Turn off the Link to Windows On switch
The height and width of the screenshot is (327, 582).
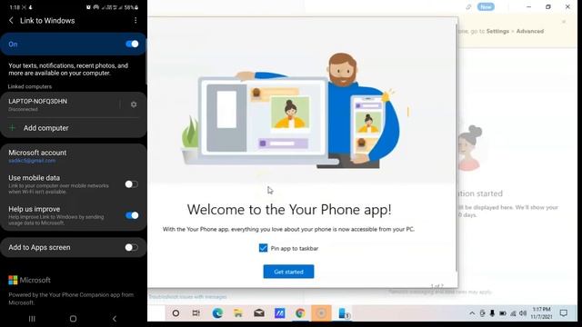click(132, 45)
